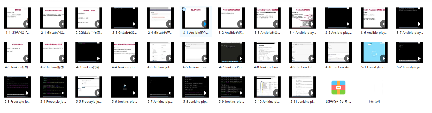Click the 上传文件 plus upload tile

click(x=374, y=88)
